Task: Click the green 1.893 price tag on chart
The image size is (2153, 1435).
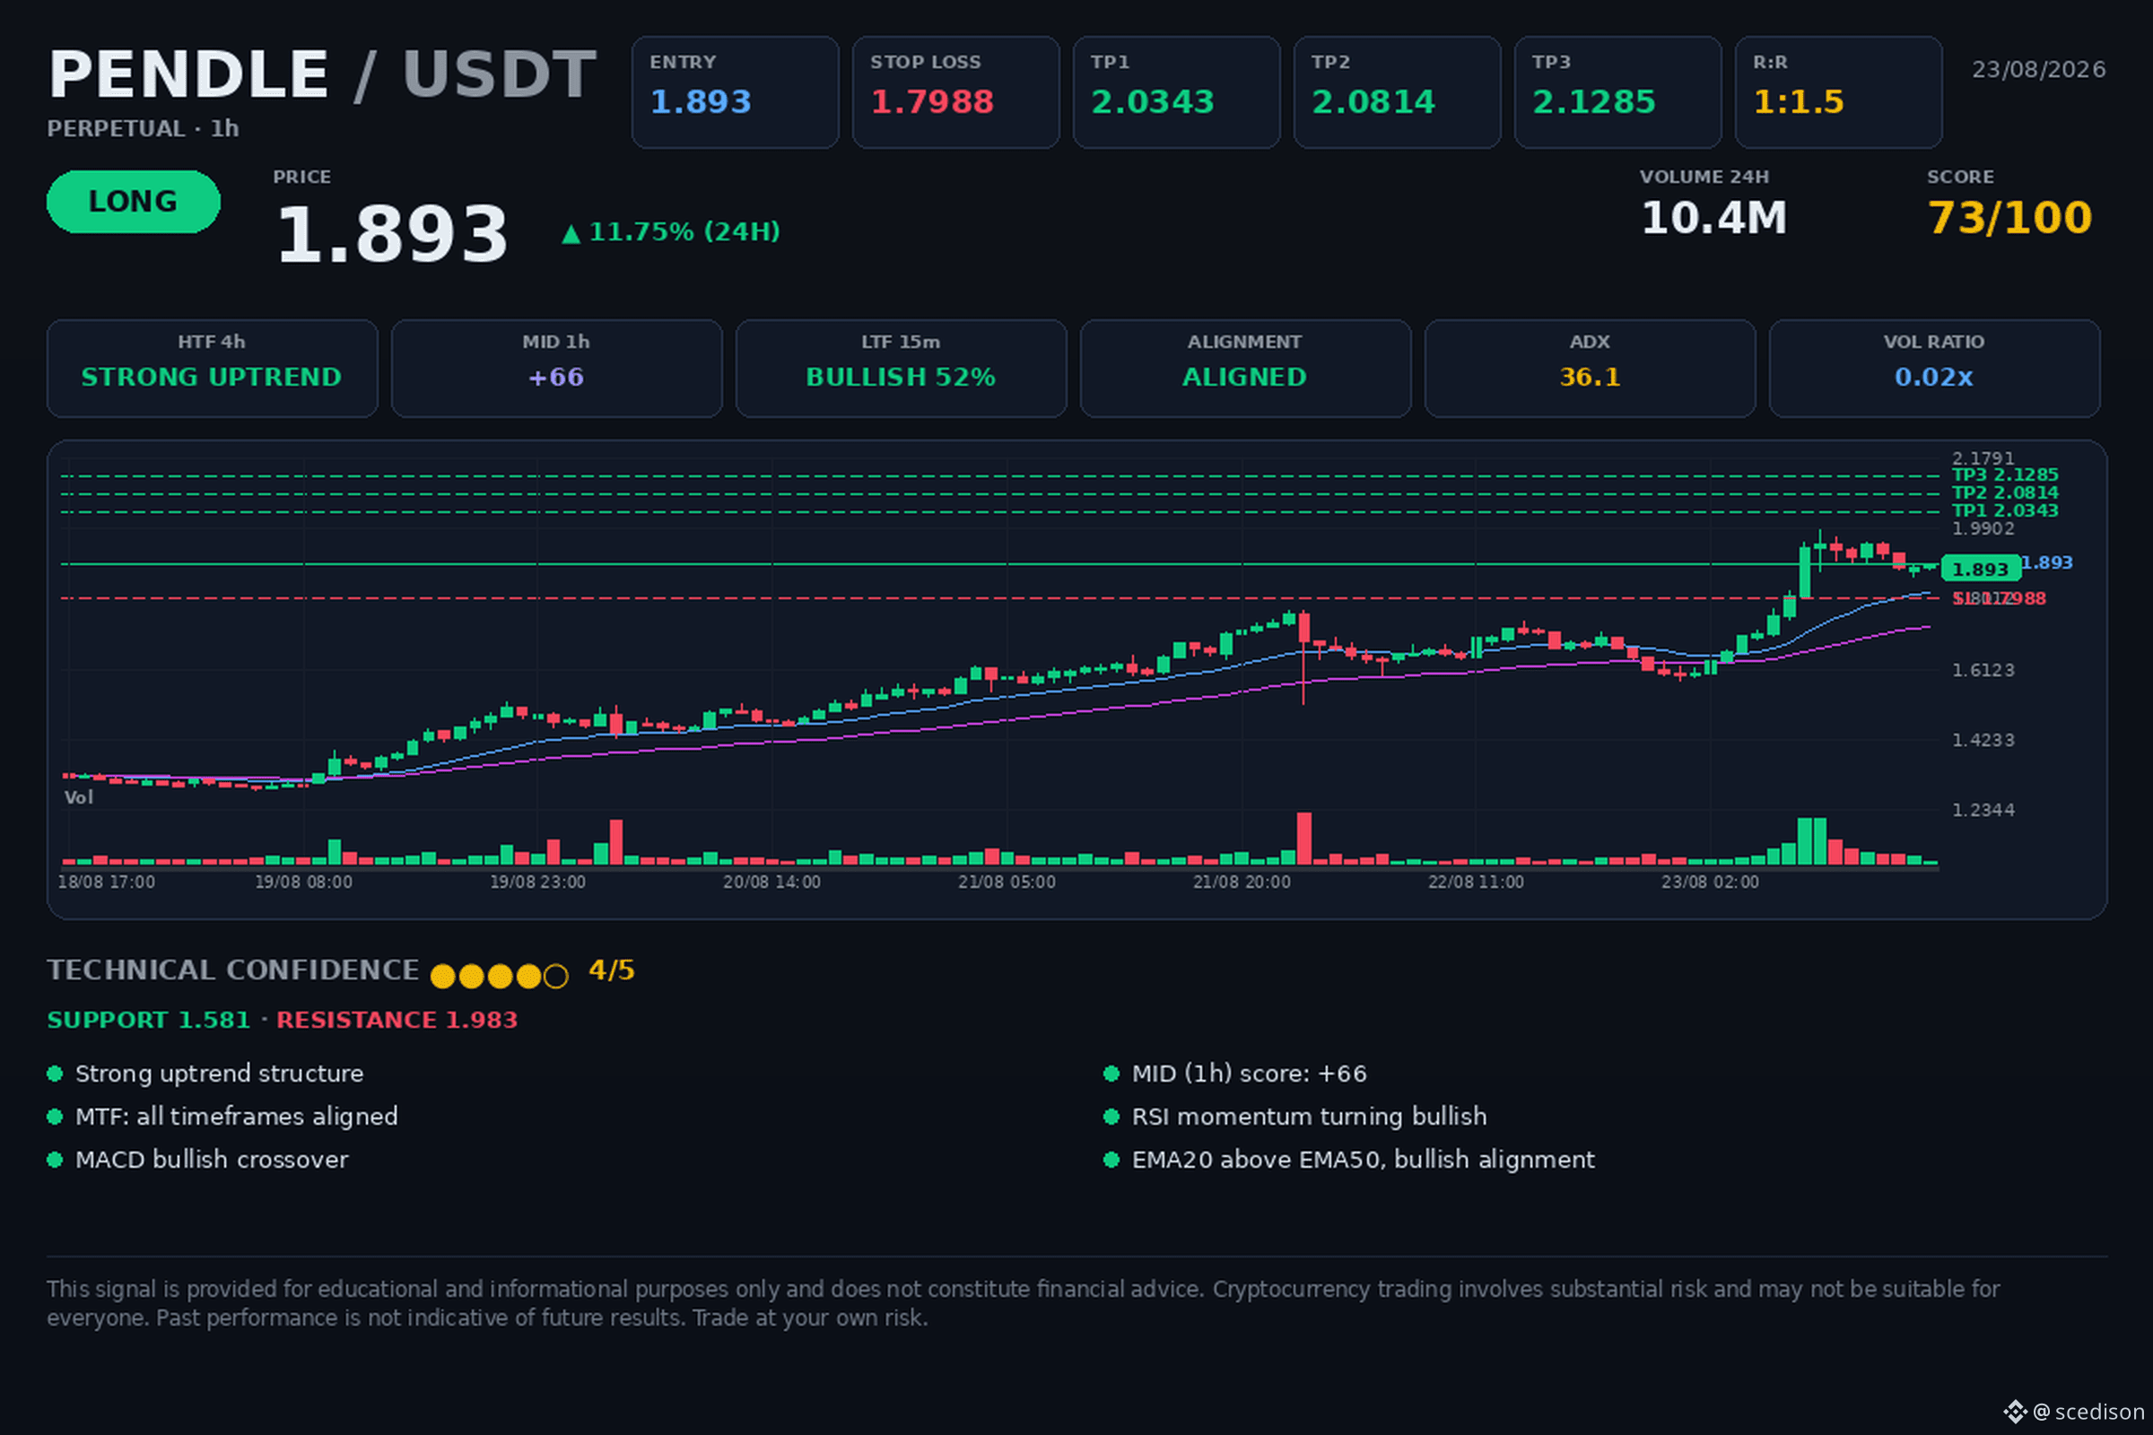Action: coord(1981,569)
